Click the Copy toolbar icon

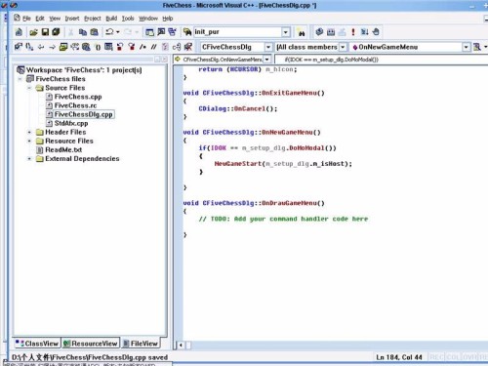tap(83, 32)
